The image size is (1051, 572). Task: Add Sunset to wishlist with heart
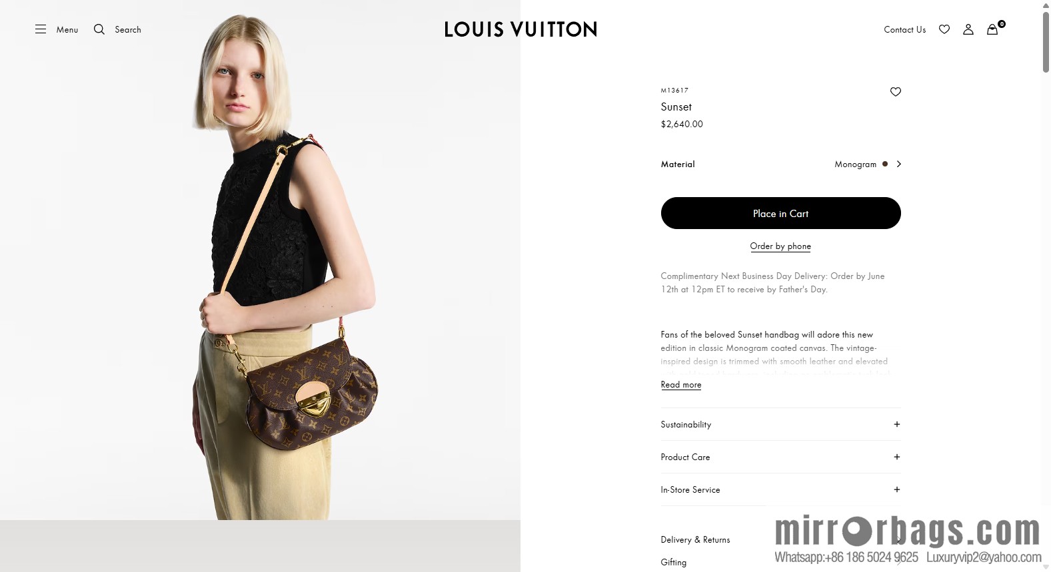(x=896, y=92)
